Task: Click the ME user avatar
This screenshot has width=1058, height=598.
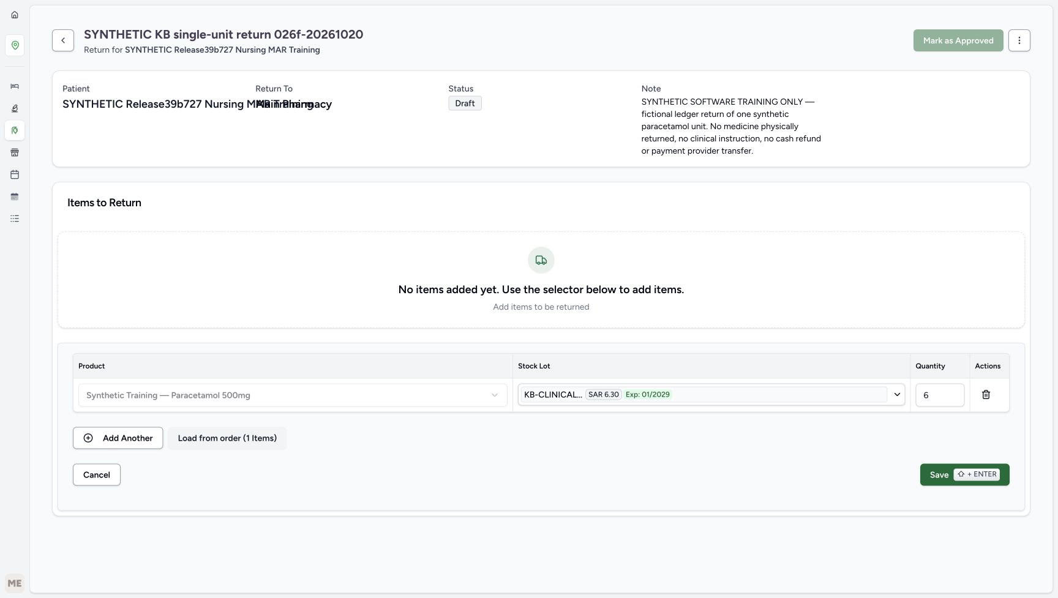Action: point(15,583)
